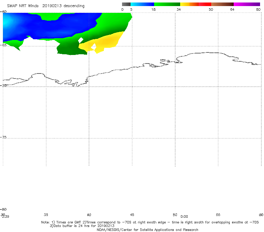Click the swath time label '2:39'

pos(5,217)
